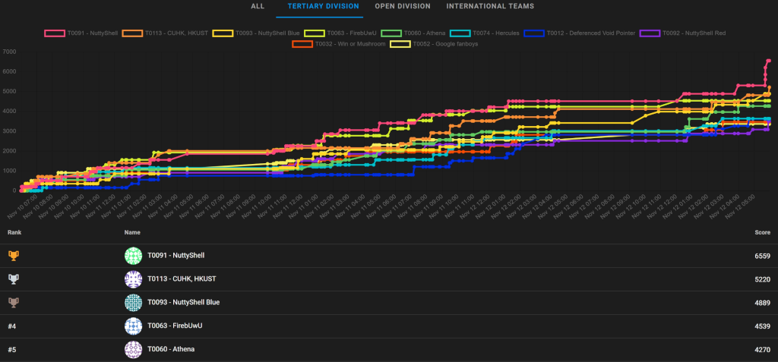Click the NuttyShell Blue team avatar
Image resolution: width=778 pixels, height=362 pixels.
(134, 303)
